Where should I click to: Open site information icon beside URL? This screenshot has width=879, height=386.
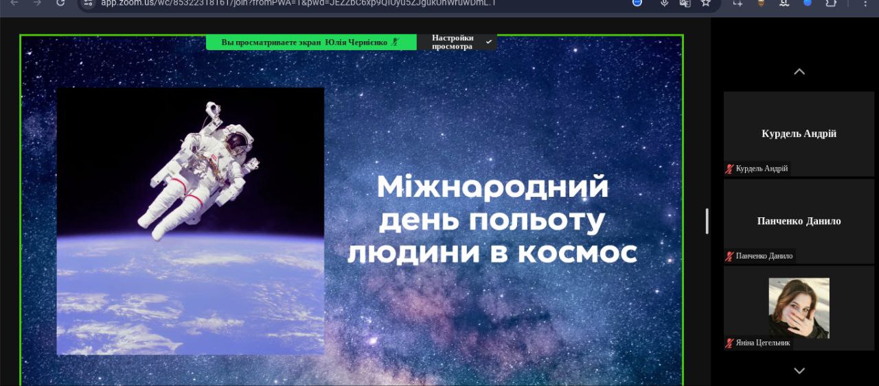87,3
